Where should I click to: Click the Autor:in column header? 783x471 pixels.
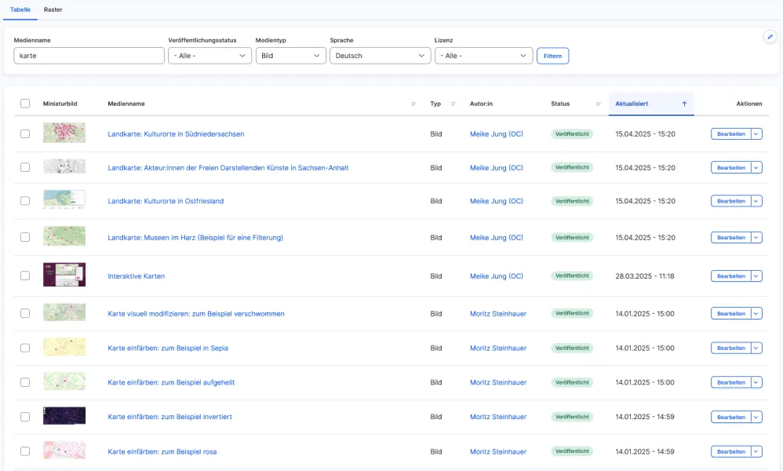coord(481,104)
